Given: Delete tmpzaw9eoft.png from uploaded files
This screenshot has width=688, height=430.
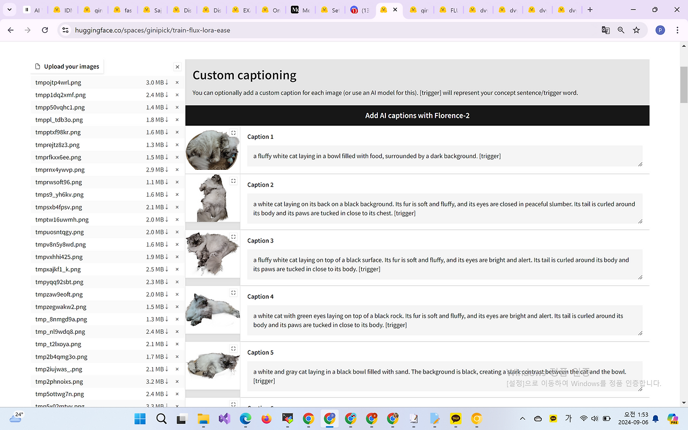Looking at the screenshot, I should [x=177, y=295].
